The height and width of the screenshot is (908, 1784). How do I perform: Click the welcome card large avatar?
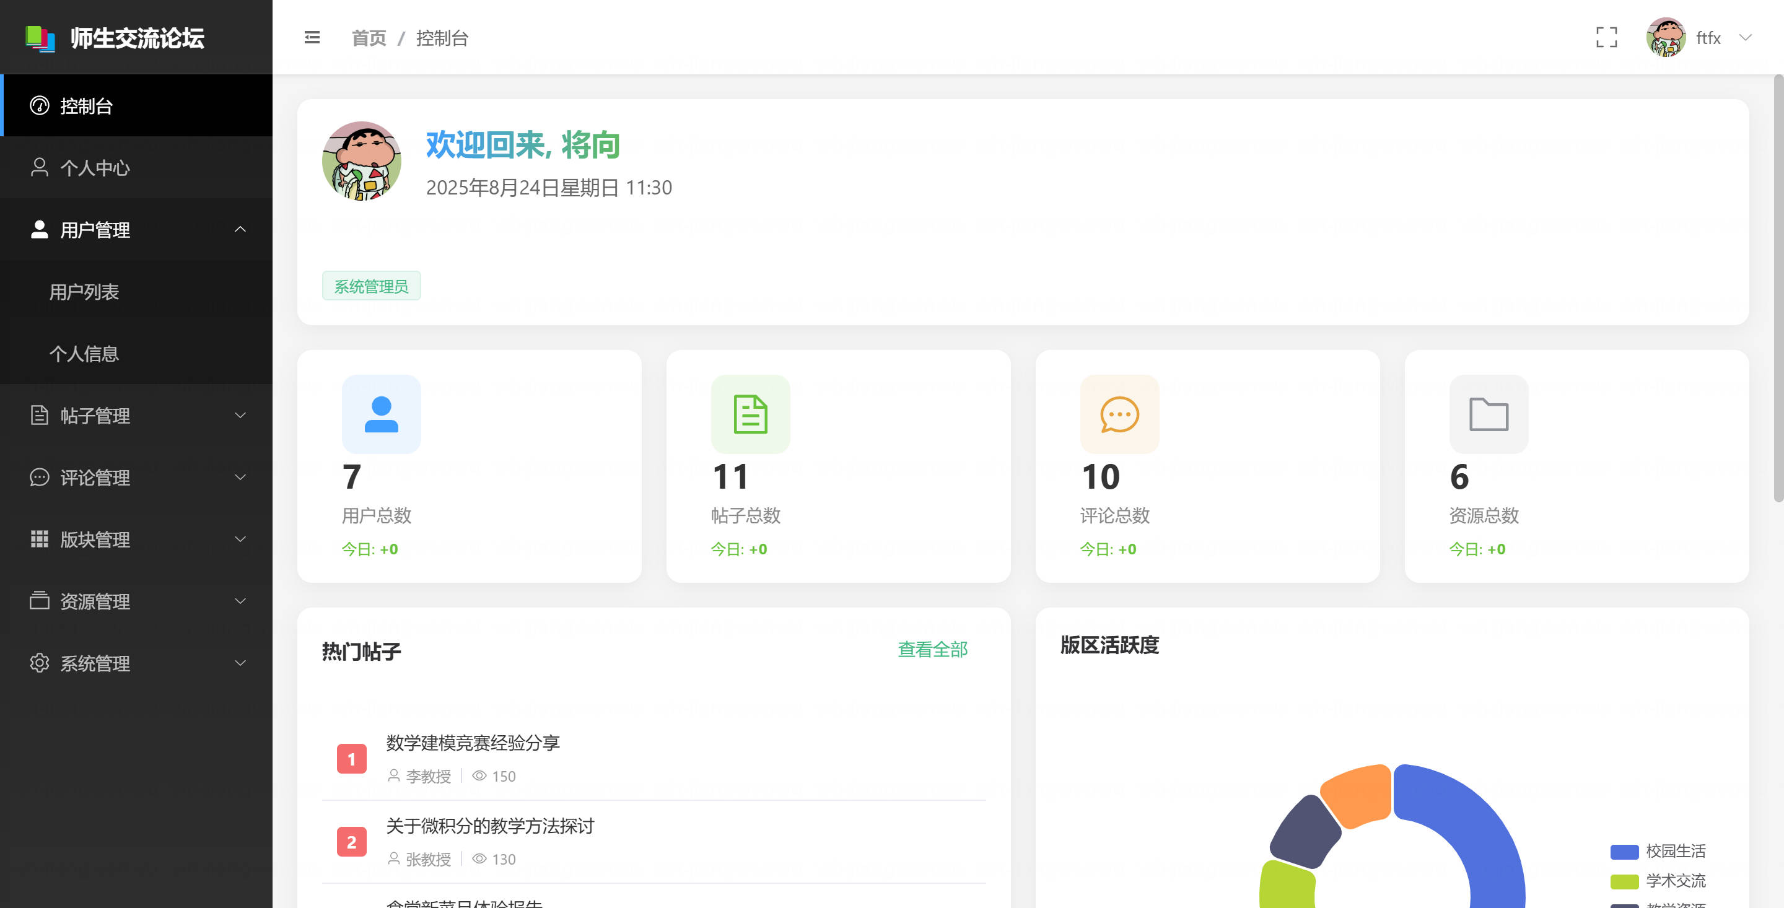(362, 160)
